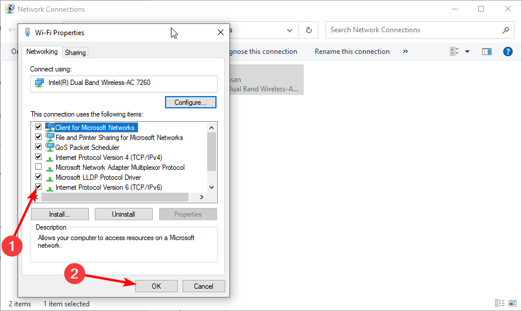Click QoS Packet Scheduler item icon
The height and width of the screenshot is (311, 522).
pyautogui.click(x=50, y=148)
